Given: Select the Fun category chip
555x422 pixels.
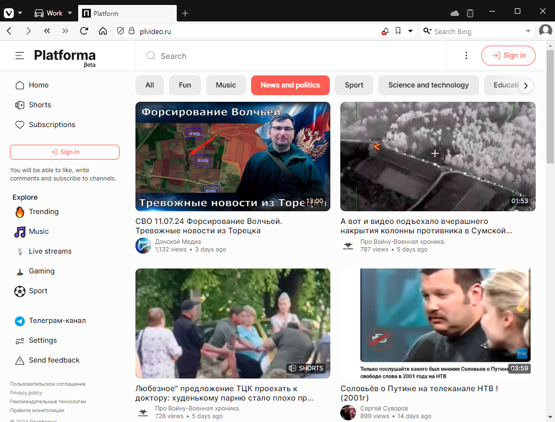Looking at the screenshot, I should (185, 85).
